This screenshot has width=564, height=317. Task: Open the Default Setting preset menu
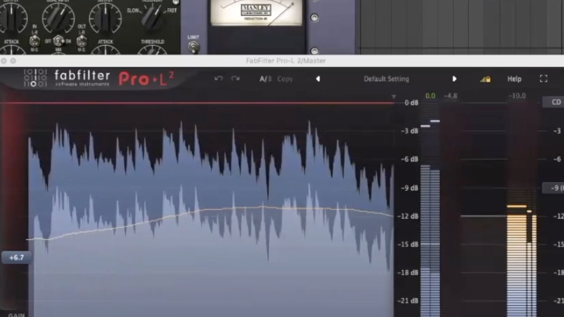tap(386, 79)
